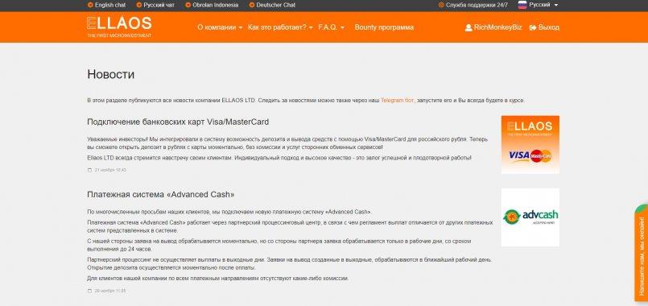This screenshot has height=306, width=648.
Task: Open the Русский чат link
Action: click(159, 6)
